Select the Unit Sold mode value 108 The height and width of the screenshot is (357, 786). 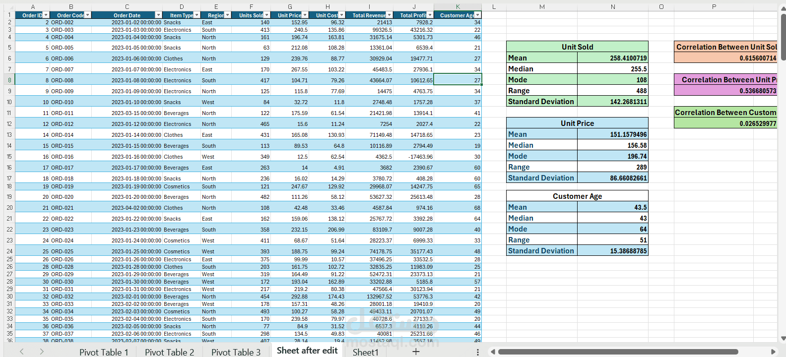[x=613, y=80]
